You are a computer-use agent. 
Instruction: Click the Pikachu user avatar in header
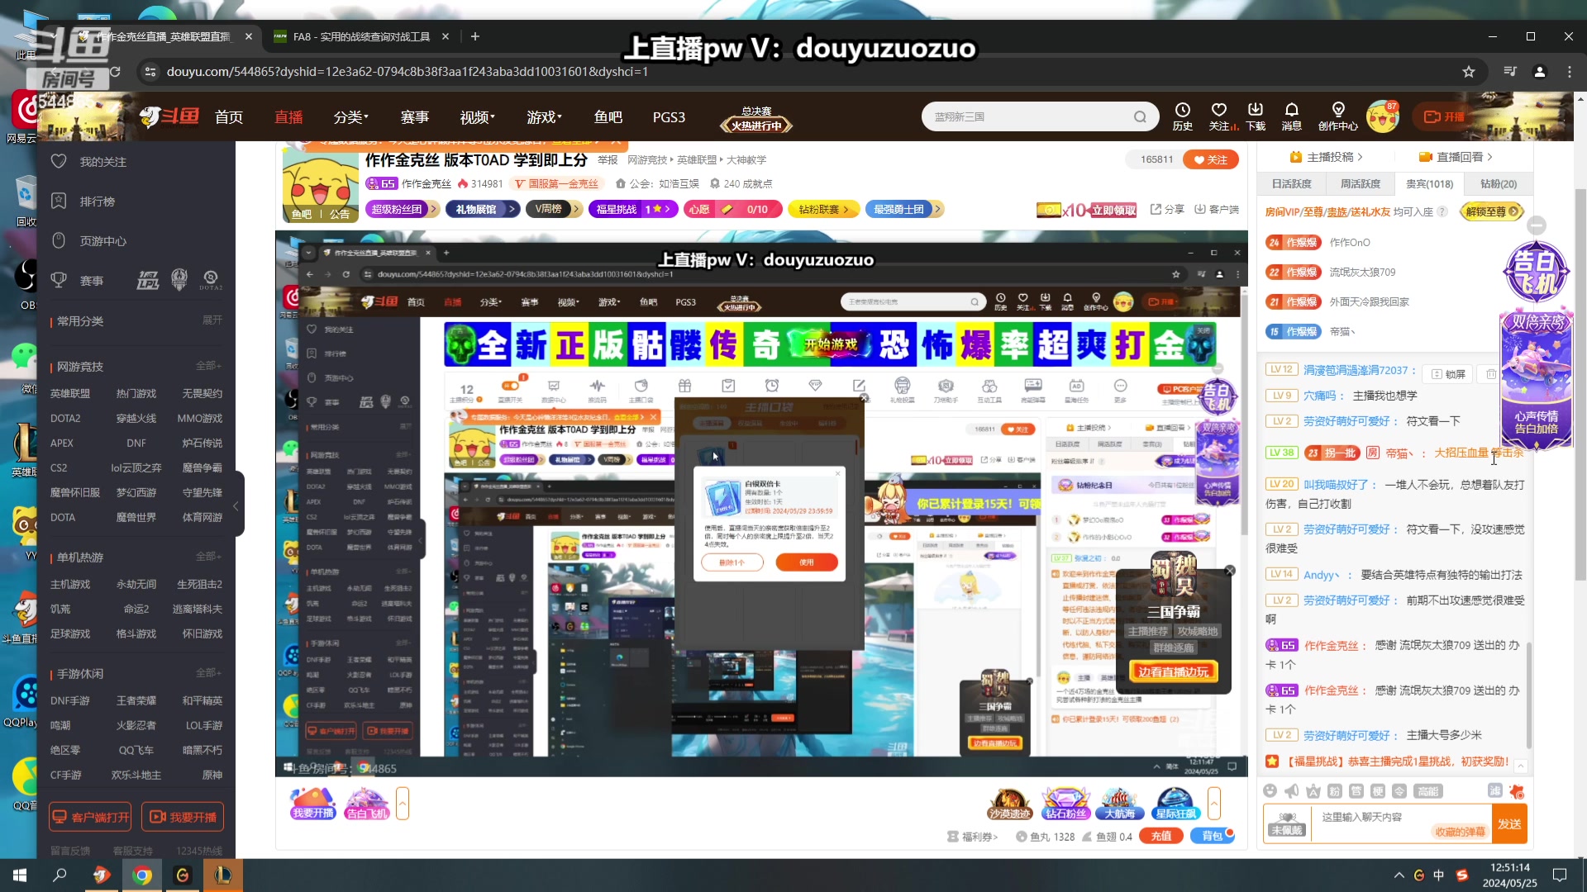click(1383, 116)
